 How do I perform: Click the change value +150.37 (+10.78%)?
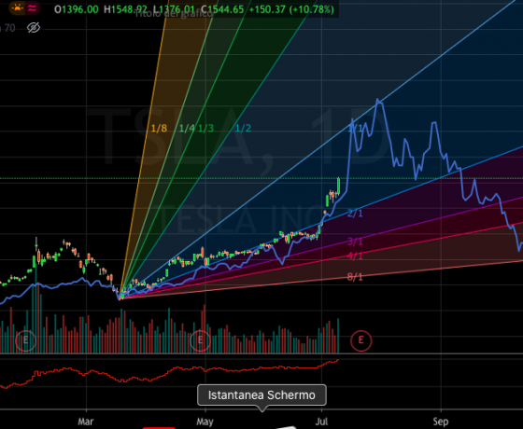291,9
